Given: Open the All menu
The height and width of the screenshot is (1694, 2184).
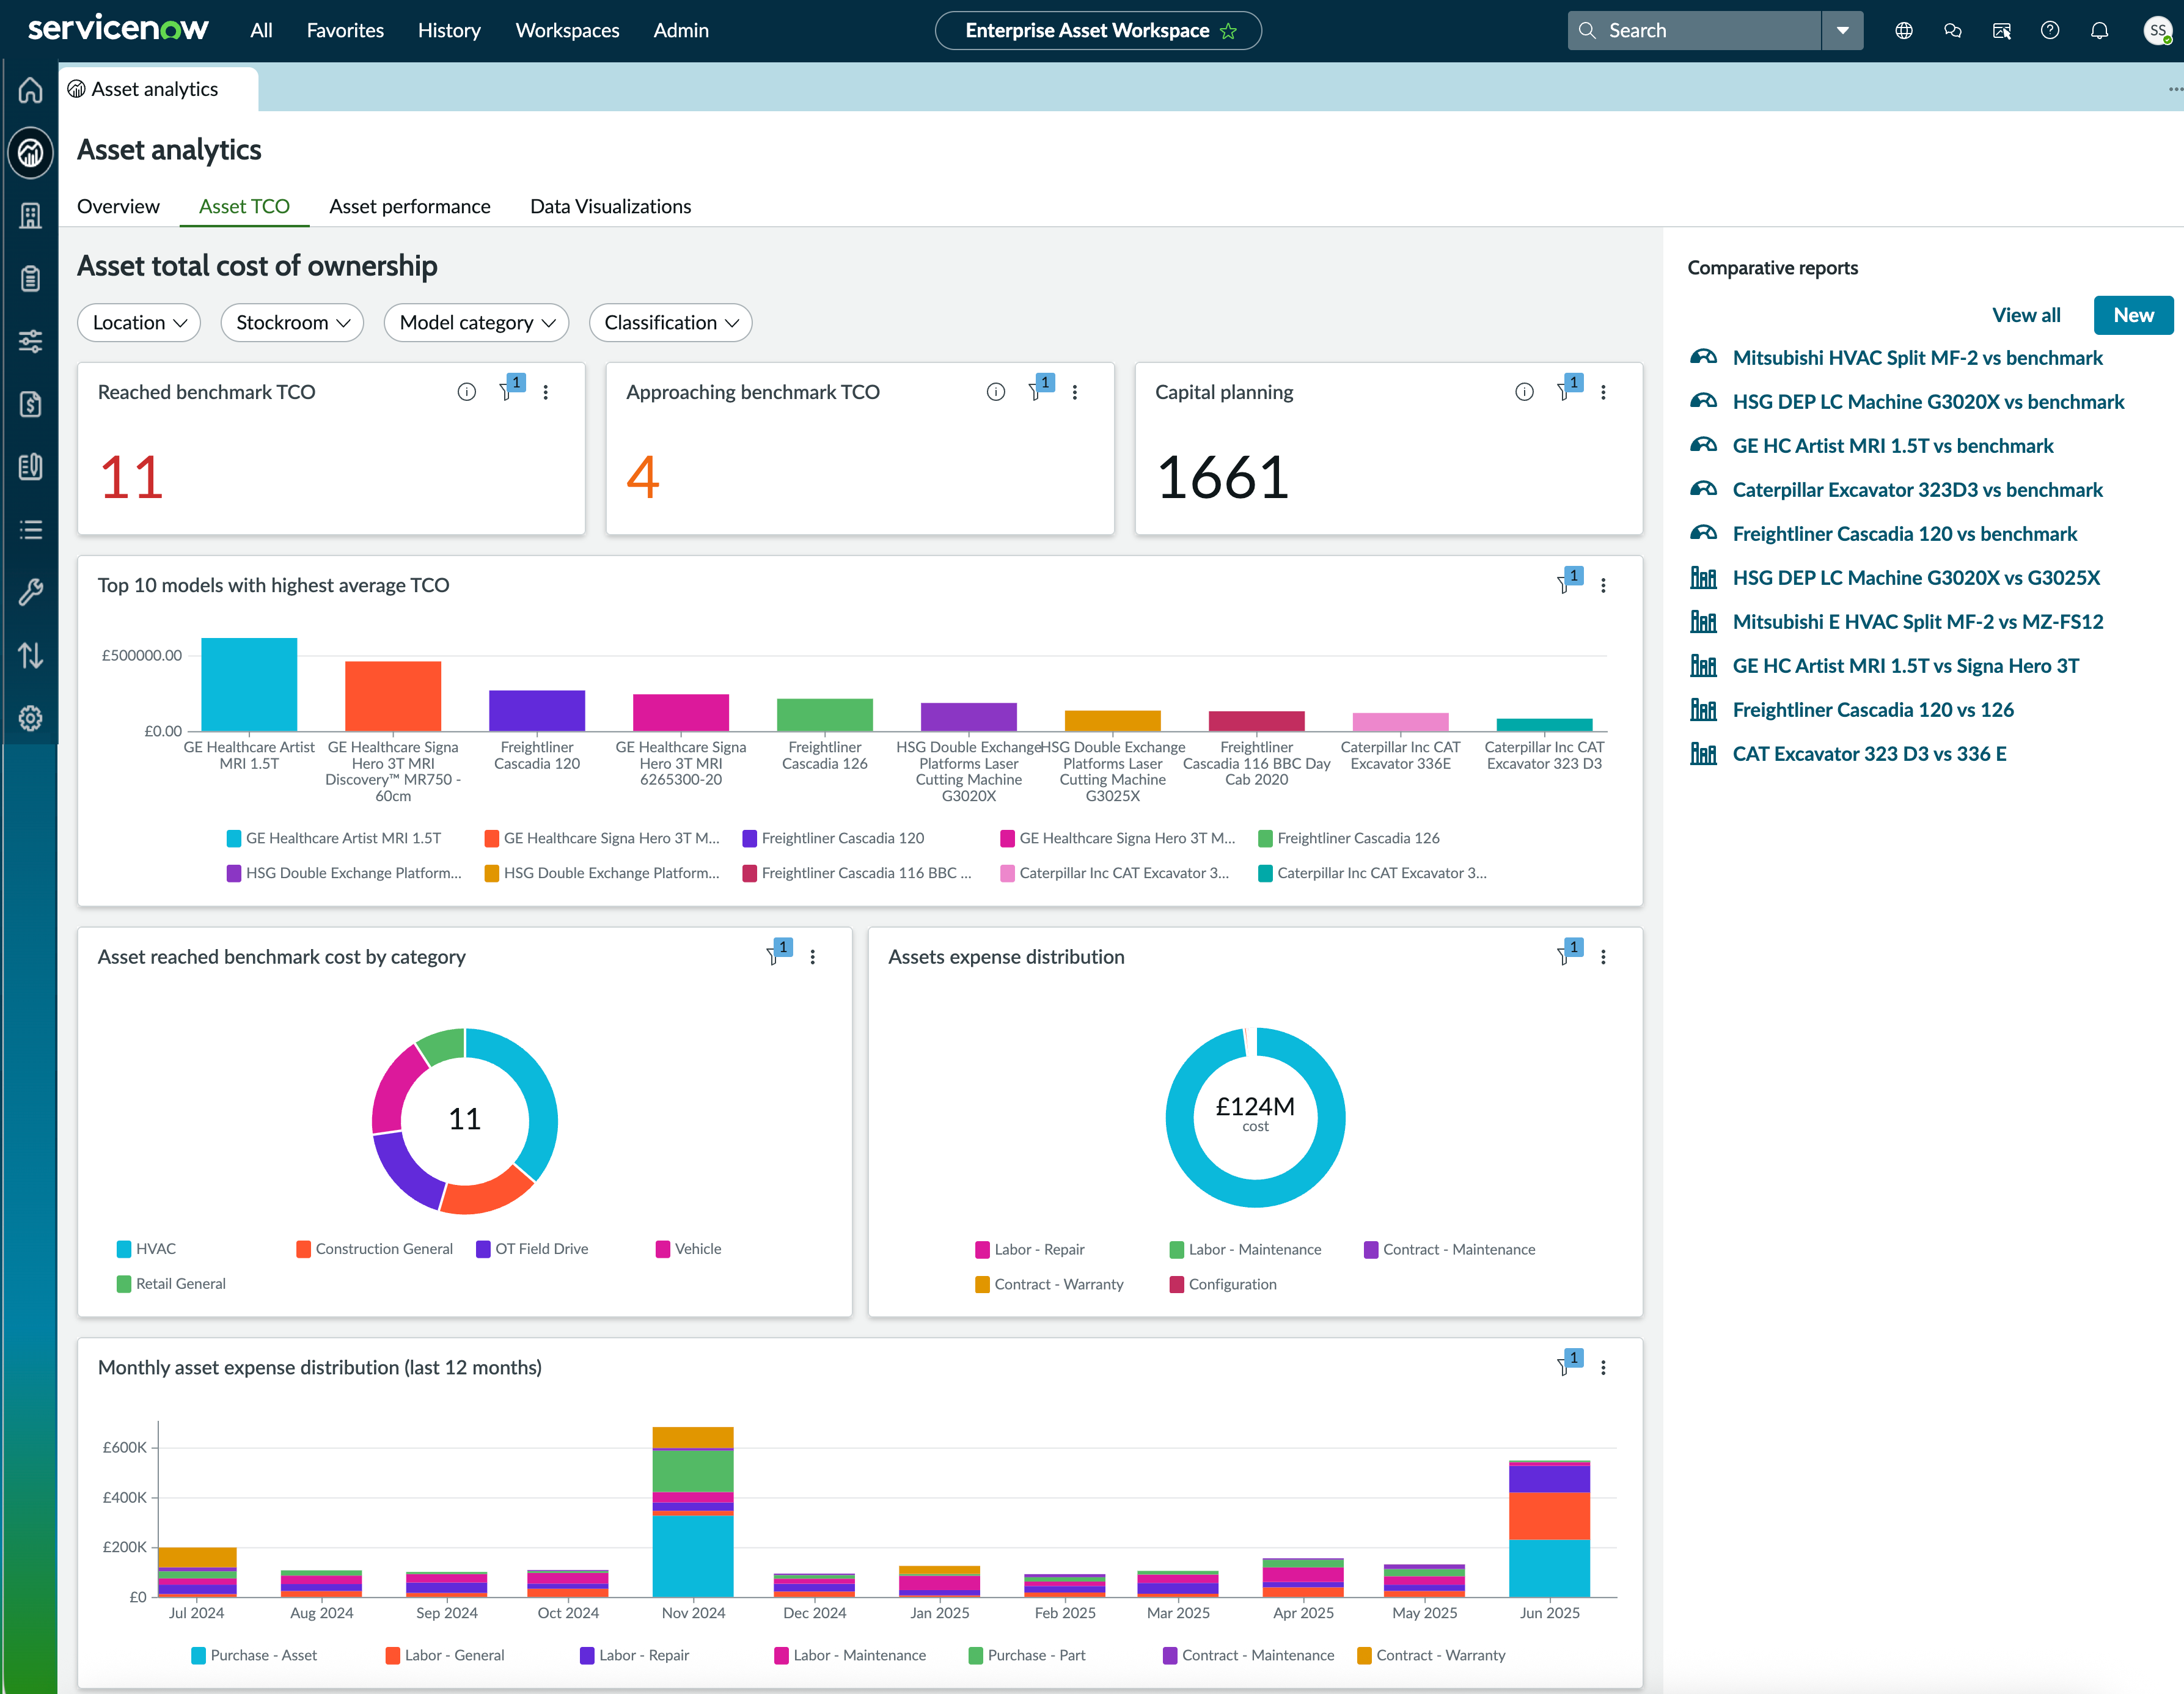Looking at the screenshot, I should [x=261, y=31].
